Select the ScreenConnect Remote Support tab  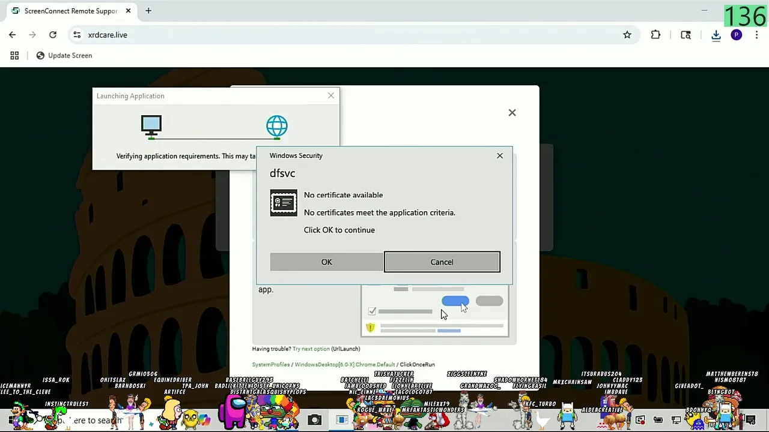click(x=71, y=11)
